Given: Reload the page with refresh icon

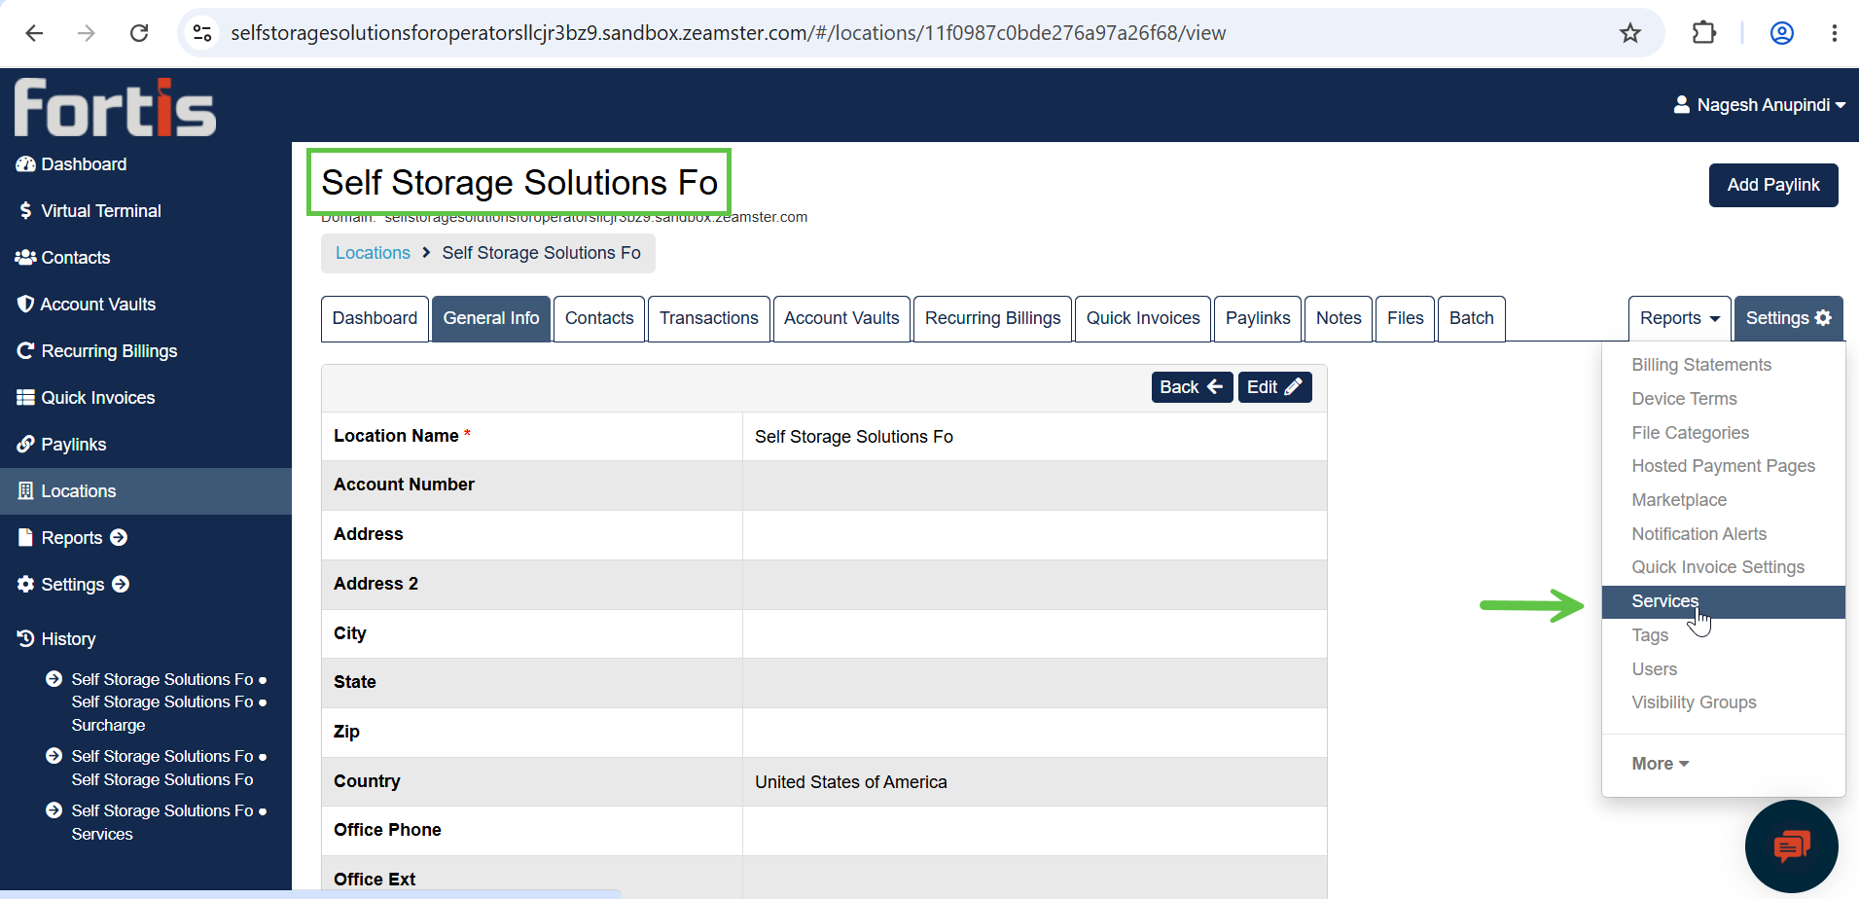Looking at the screenshot, I should click(x=139, y=33).
